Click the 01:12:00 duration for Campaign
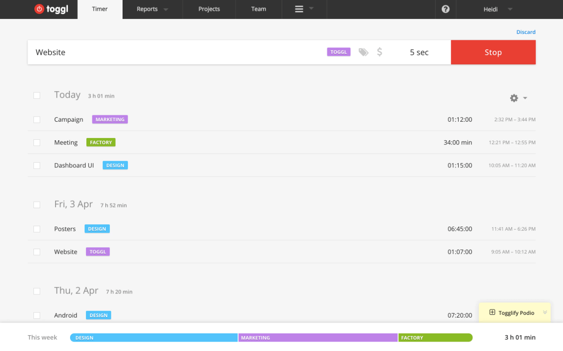This screenshot has width=563, height=351. pyautogui.click(x=460, y=120)
